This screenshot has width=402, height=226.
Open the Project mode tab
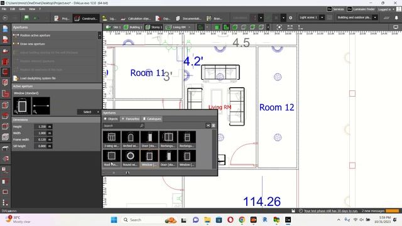click(62, 18)
